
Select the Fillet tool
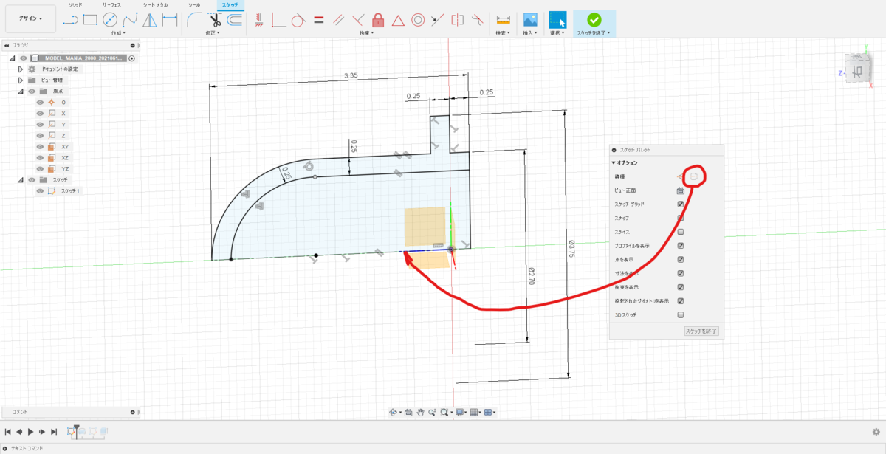tap(194, 20)
